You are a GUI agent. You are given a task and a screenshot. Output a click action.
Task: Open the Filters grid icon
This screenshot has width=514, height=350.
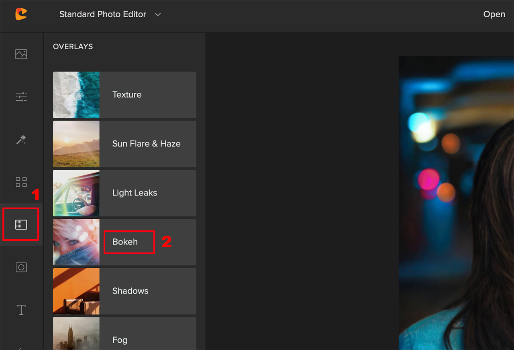tap(21, 182)
